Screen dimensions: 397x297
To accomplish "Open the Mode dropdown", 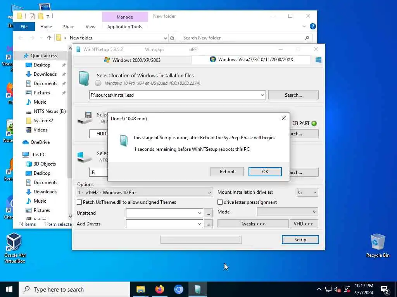I will click(x=287, y=212).
